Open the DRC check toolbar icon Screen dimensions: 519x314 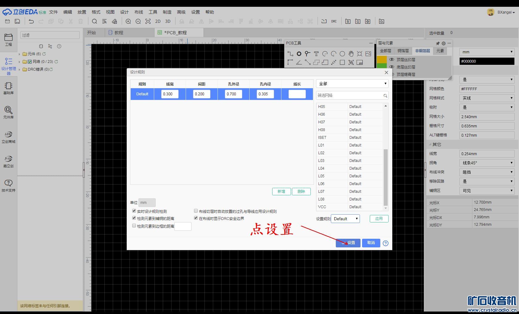click(x=334, y=21)
